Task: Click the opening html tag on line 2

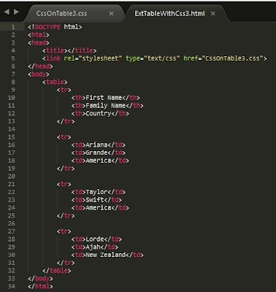Action: point(39,35)
